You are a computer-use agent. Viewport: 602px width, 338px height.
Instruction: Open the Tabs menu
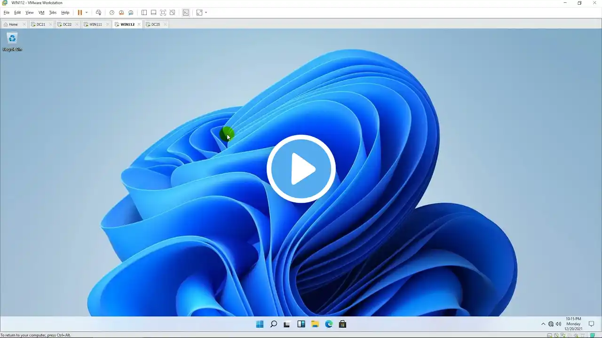click(53, 13)
